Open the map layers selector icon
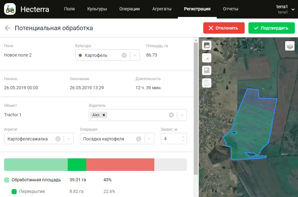Screen dimensions: 298x197 290,46
